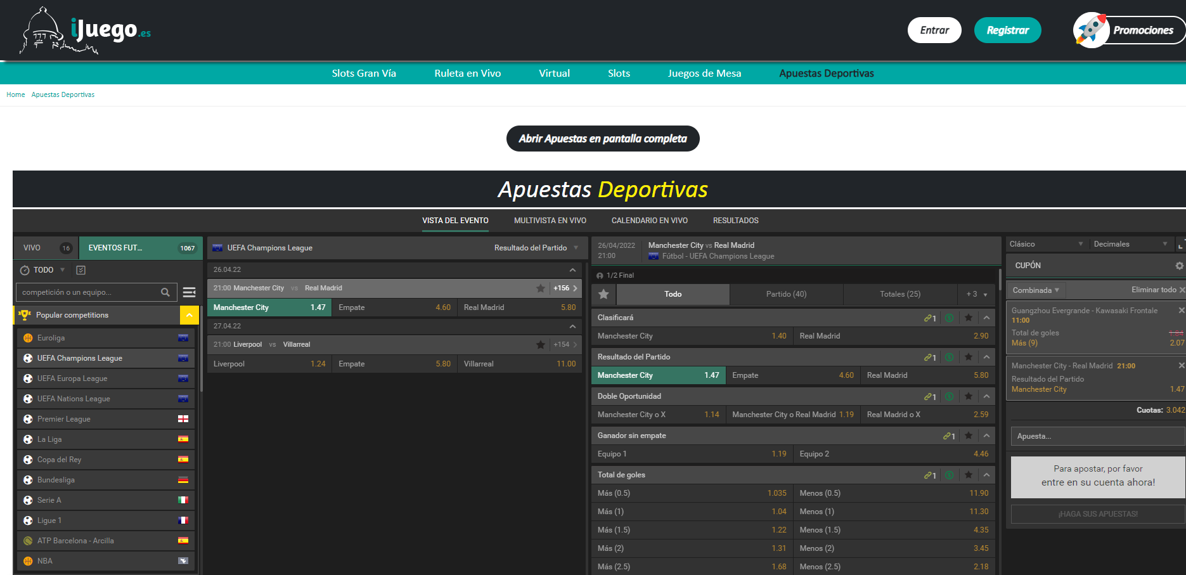
Task: Star the Ganador sin empate market
Action: point(969,436)
